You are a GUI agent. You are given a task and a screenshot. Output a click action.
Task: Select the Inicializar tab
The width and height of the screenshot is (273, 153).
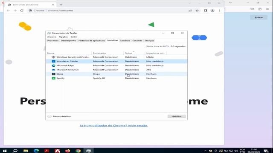[x=113, y=40]
